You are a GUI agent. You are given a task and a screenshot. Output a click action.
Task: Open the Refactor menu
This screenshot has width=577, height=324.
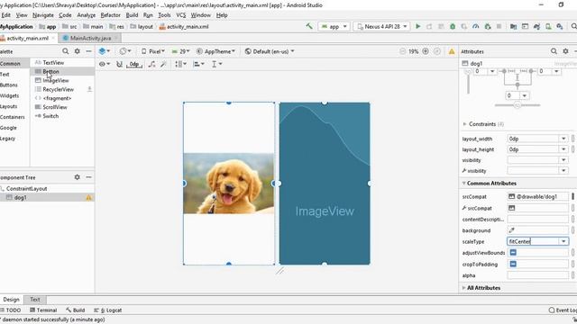point(110,15)
